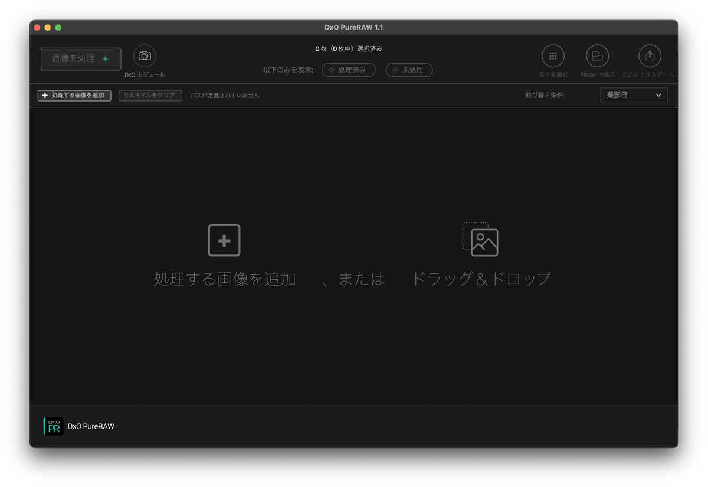Open the 撮影日 sort dropdown
708x487 pixels.
(634, 95)
